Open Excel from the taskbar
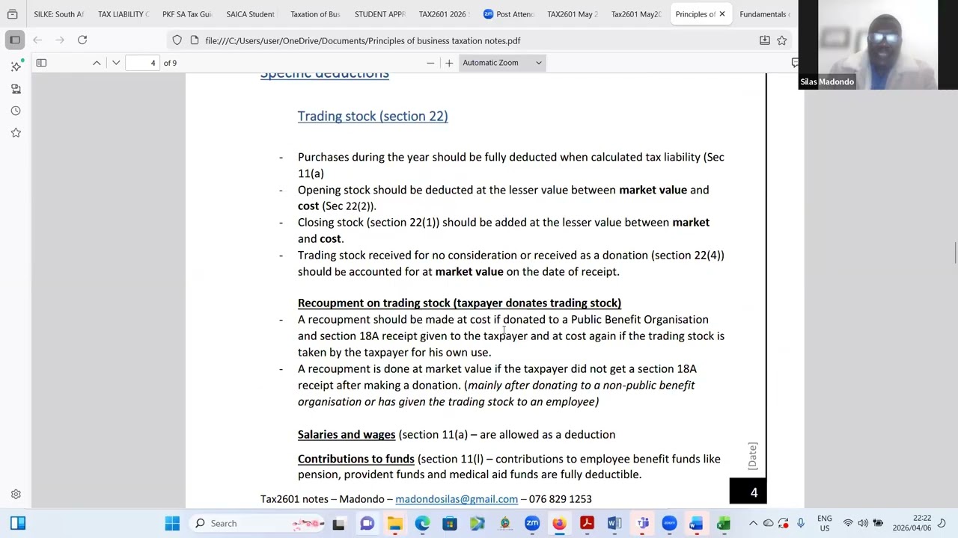 pyautogui.click(x=724, y=523)
